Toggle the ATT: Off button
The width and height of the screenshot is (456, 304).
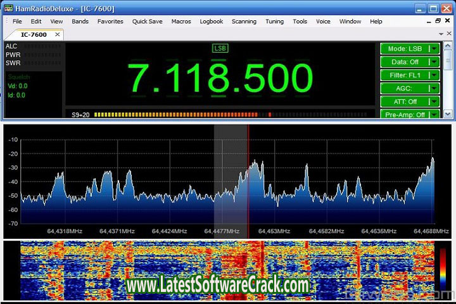coord(404,101)
